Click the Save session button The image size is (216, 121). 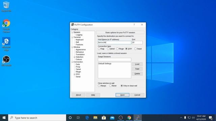point(137,69)
